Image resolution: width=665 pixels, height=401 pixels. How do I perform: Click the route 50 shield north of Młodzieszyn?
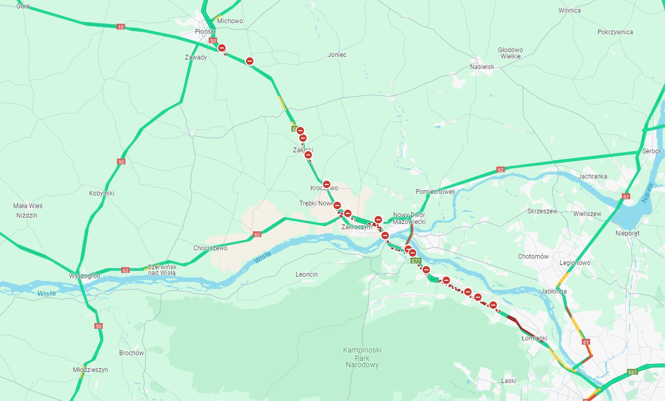pos(99,326)
